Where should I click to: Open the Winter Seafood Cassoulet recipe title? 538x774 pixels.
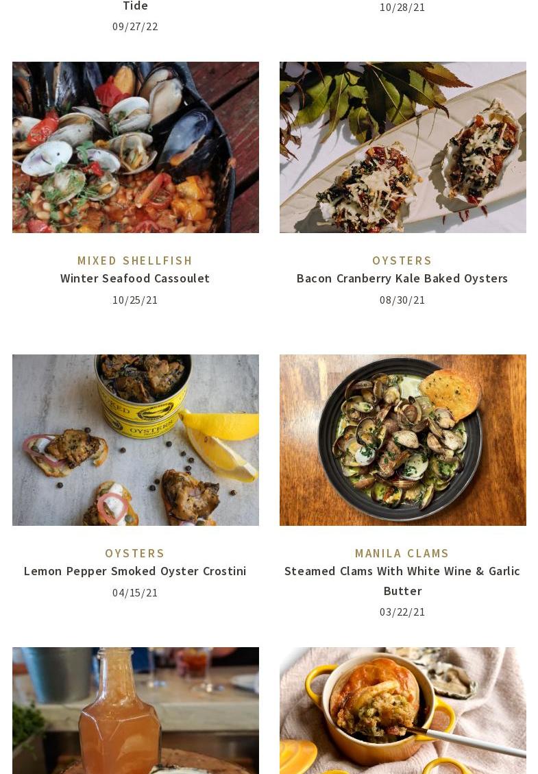click(x=135, y=278)
